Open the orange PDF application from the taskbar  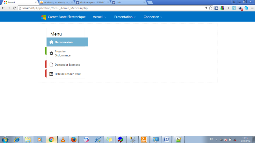pyautogui.click(x=144, y=140)
